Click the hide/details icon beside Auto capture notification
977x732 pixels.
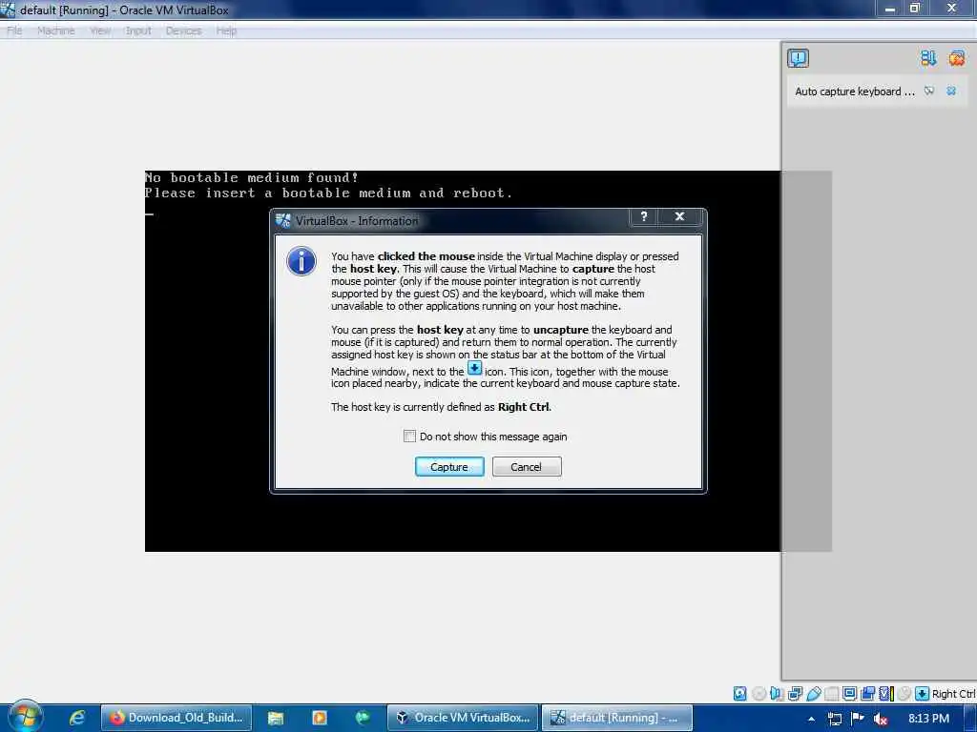pyautogui.click(x=929, y=91)
